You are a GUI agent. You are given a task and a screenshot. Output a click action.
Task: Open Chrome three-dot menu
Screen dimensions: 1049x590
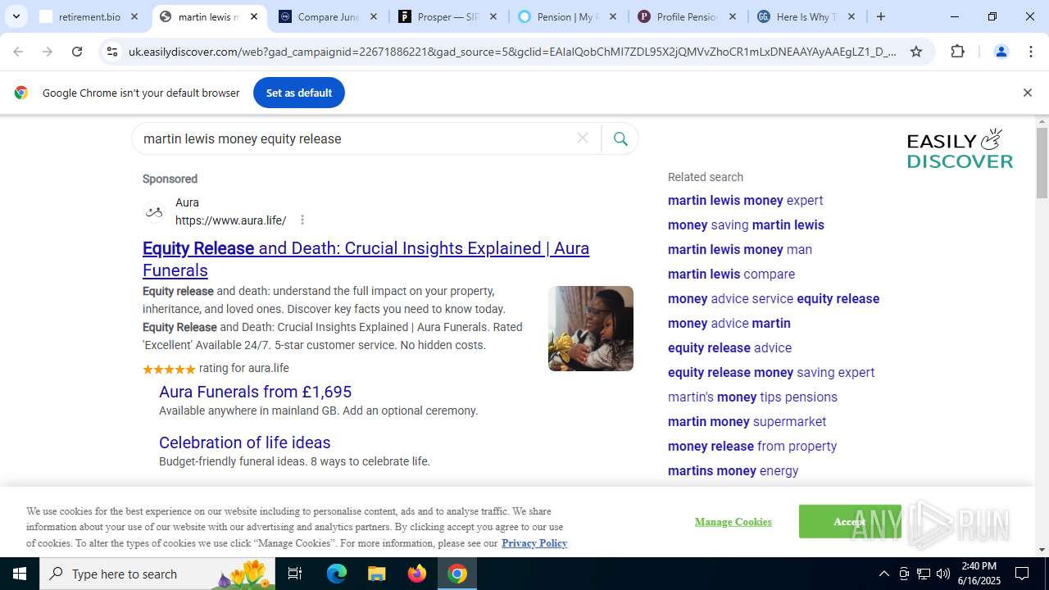point(1030,52)
